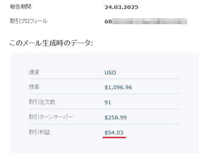
Task: Click the divider line below the 通貨 row
Action: click(105, 79)
